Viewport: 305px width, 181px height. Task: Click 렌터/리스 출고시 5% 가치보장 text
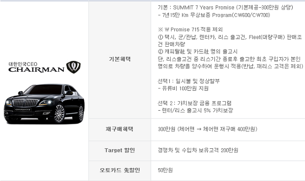195,111
